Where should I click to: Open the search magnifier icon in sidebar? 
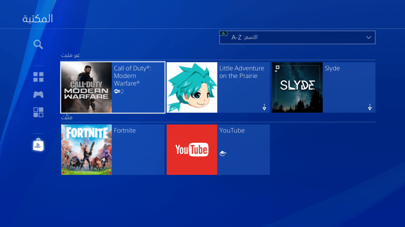pos(38,45)
